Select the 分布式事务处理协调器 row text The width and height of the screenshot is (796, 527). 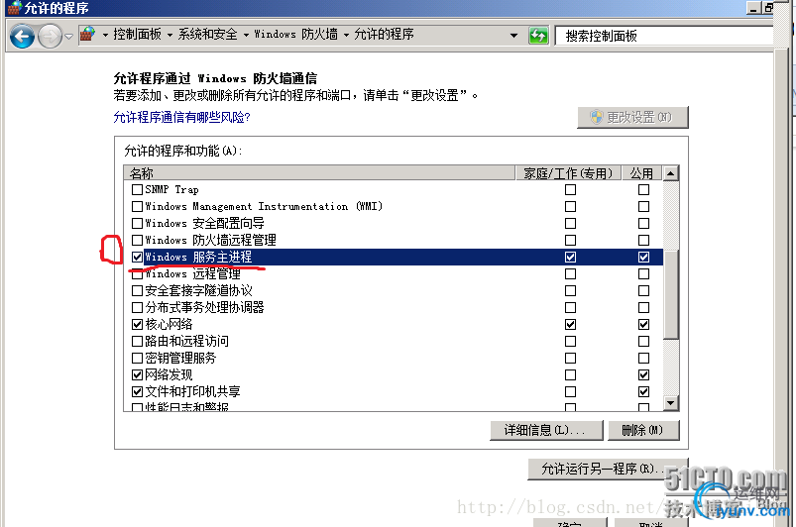tap(204, 307)
